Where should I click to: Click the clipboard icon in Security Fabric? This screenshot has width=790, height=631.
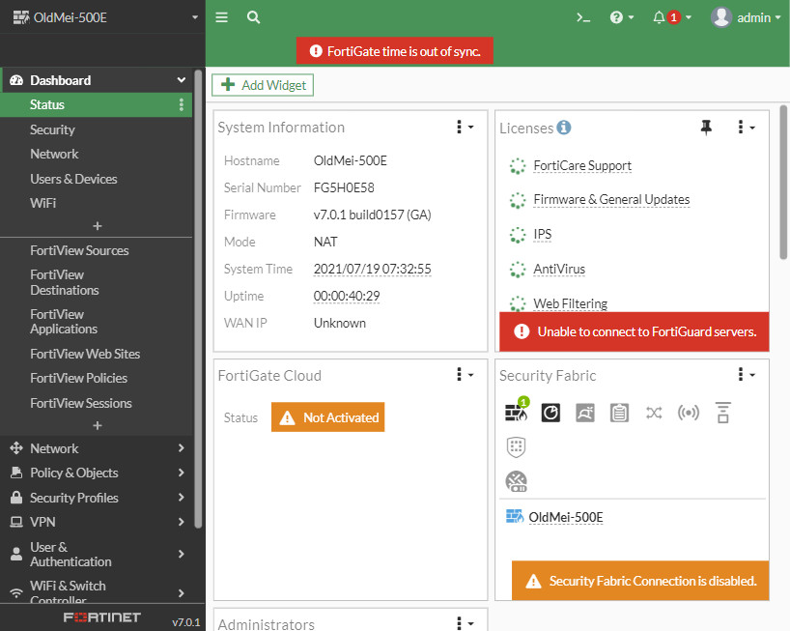click(x=619, y=413)
